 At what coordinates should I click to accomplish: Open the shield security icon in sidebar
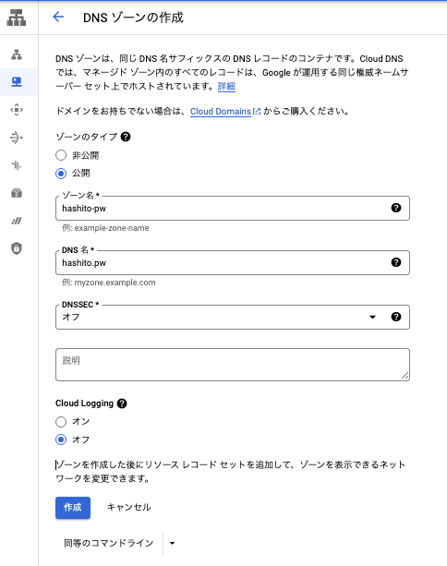coord(17,248)
